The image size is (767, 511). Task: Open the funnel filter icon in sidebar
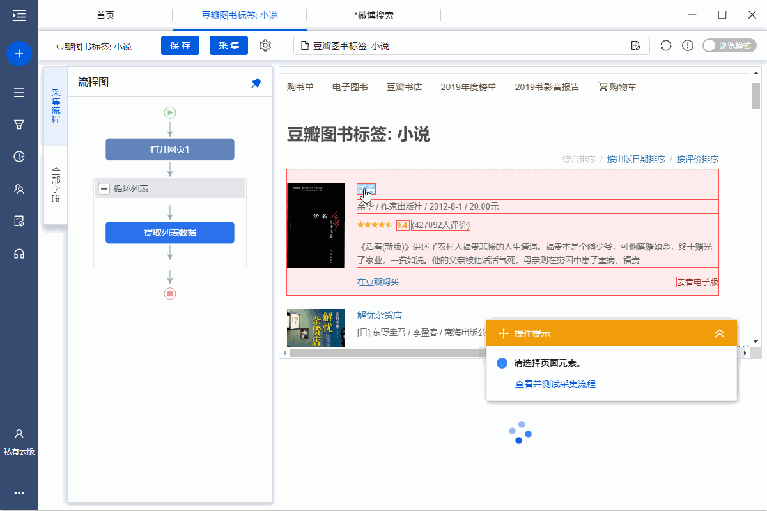(x=19, y=125)
